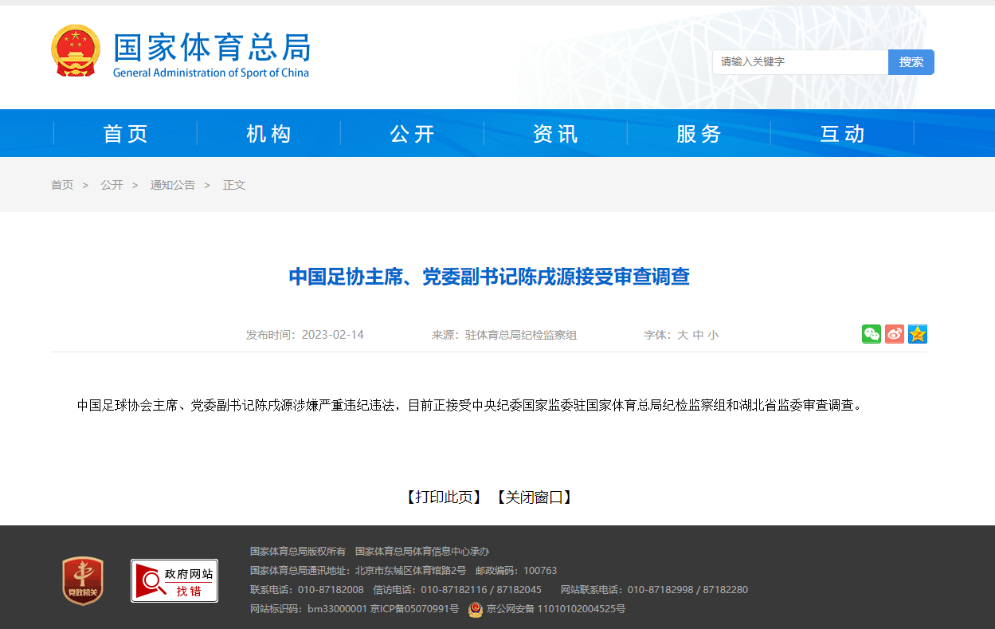Click the 网站标识码：bm33000001 text

pyautogui.click(x=308, y=610)
